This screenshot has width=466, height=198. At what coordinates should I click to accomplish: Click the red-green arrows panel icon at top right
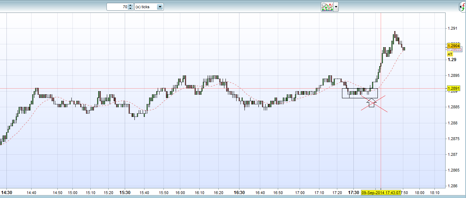point(462,6)
